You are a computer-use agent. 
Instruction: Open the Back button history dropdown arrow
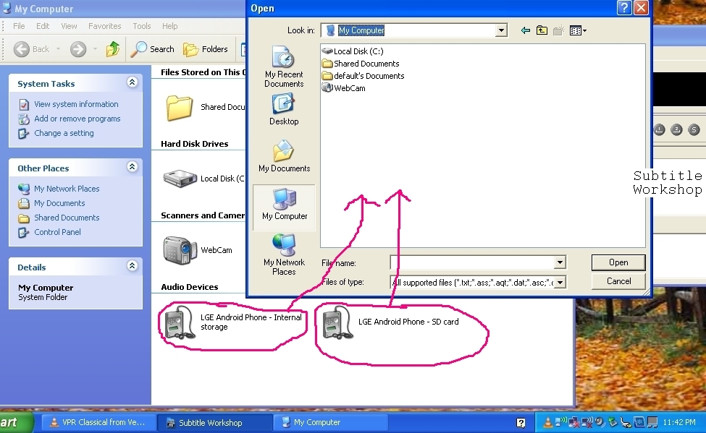click(x=58, y=49)
